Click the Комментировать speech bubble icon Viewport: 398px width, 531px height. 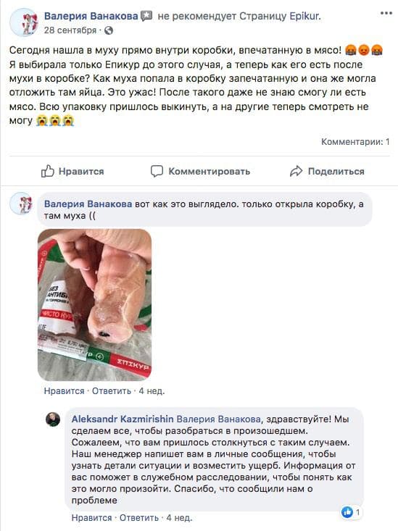coord(157,172)
